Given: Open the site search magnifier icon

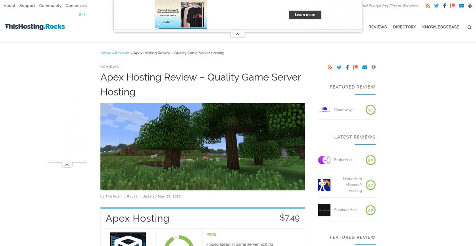Looking at the screenshot, I should 469,27.
